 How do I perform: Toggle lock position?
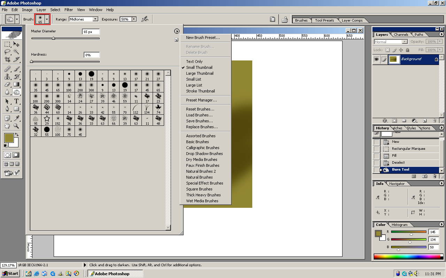point(401,50)
